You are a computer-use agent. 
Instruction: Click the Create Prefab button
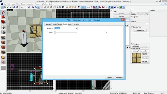point(140,30)
